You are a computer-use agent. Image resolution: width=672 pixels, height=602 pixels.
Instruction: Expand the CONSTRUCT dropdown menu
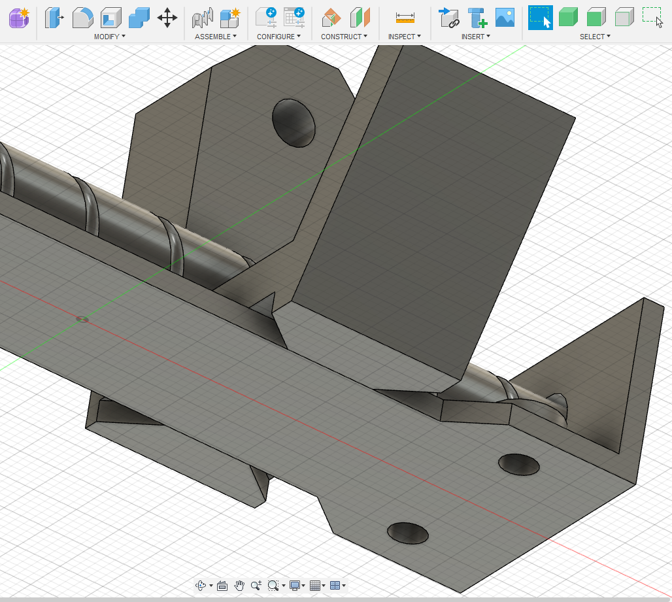tap(344, 37)
